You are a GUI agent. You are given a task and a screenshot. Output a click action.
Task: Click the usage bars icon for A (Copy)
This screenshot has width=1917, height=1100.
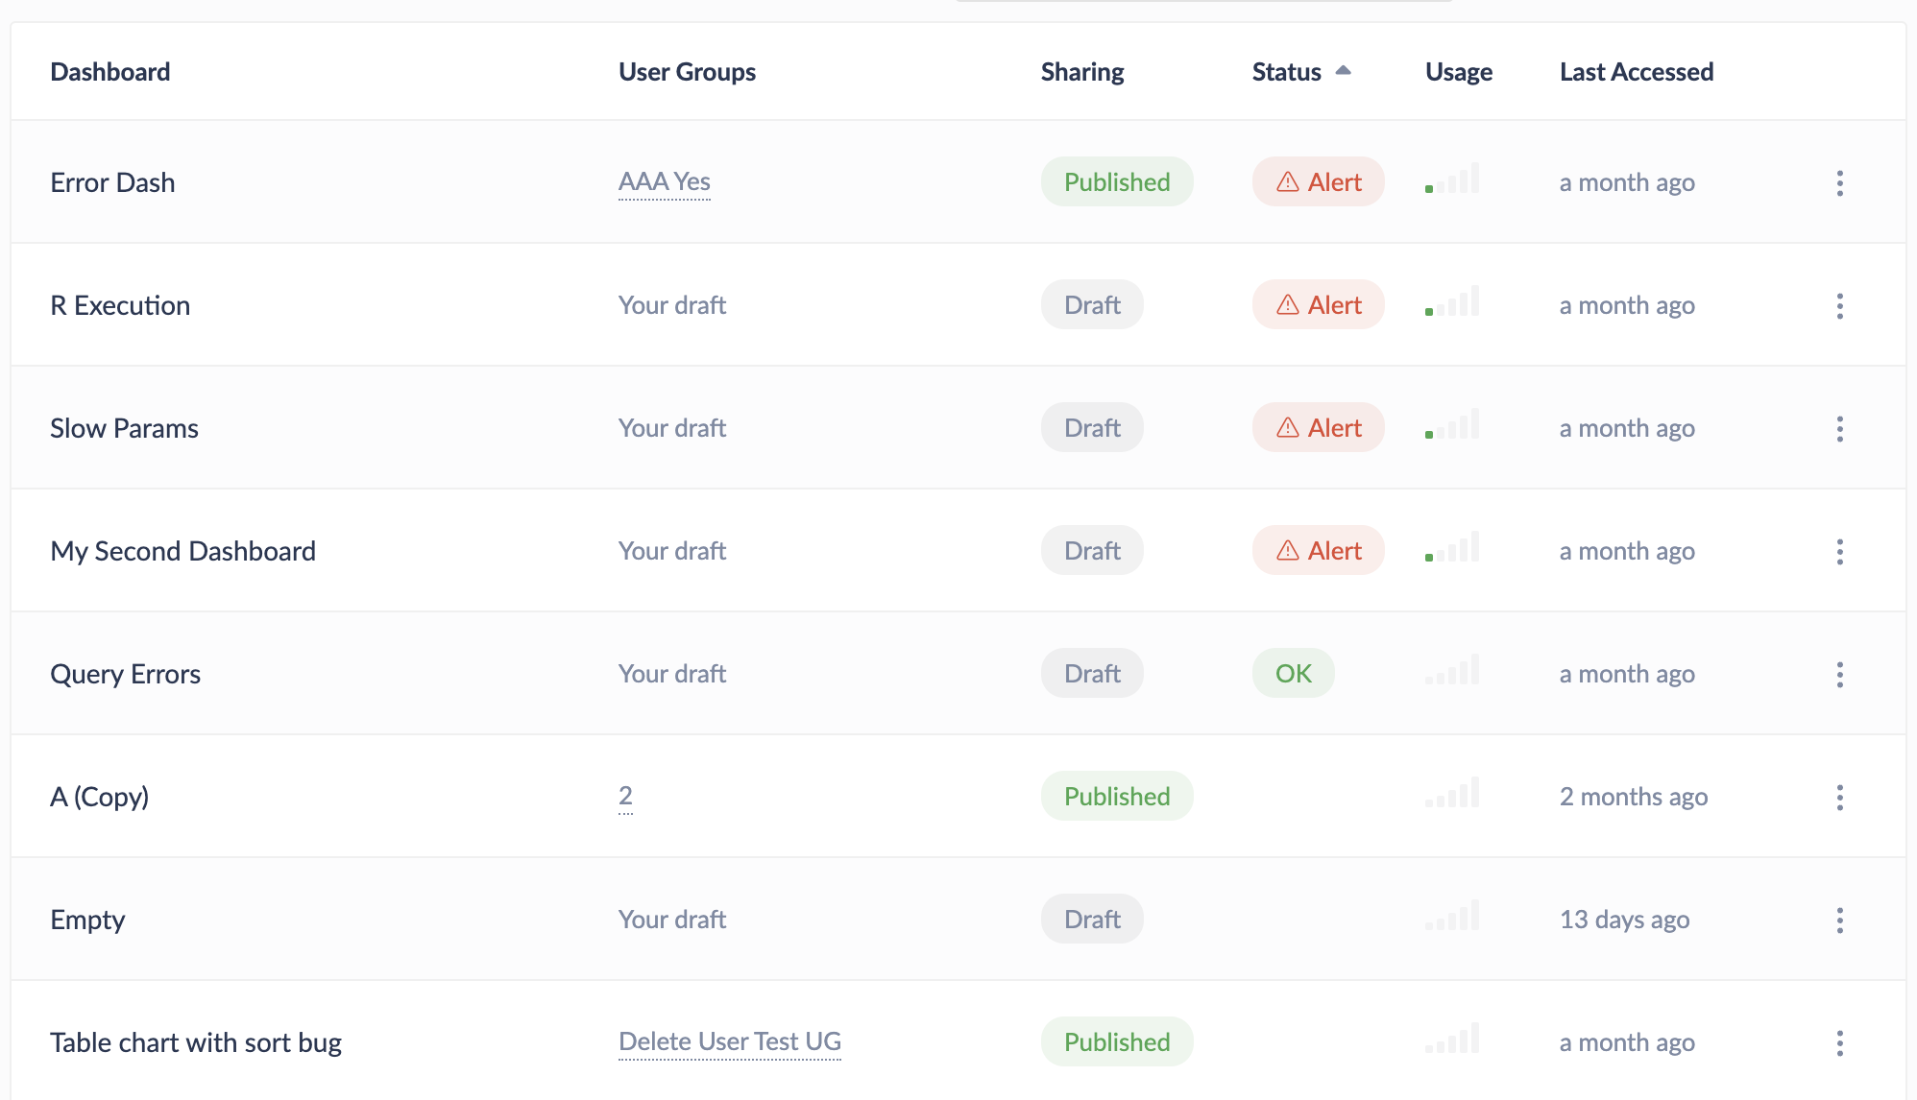1452,793
